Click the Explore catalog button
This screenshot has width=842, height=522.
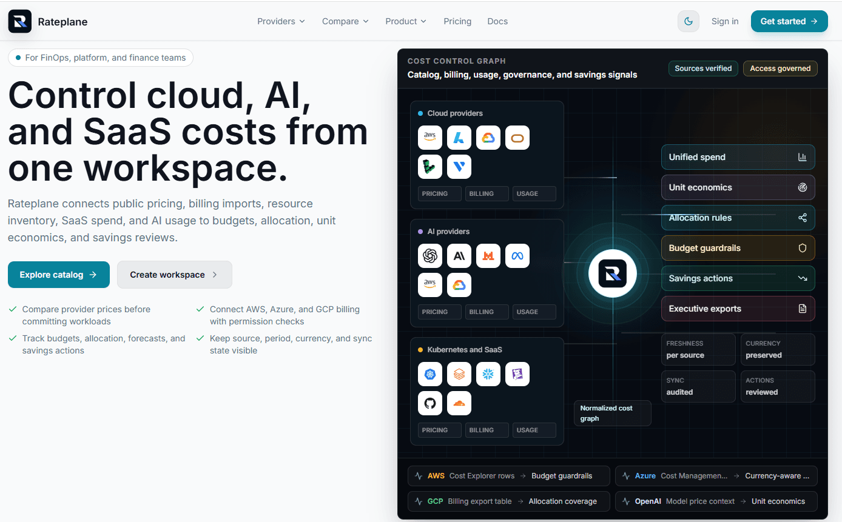pos(59,275)
